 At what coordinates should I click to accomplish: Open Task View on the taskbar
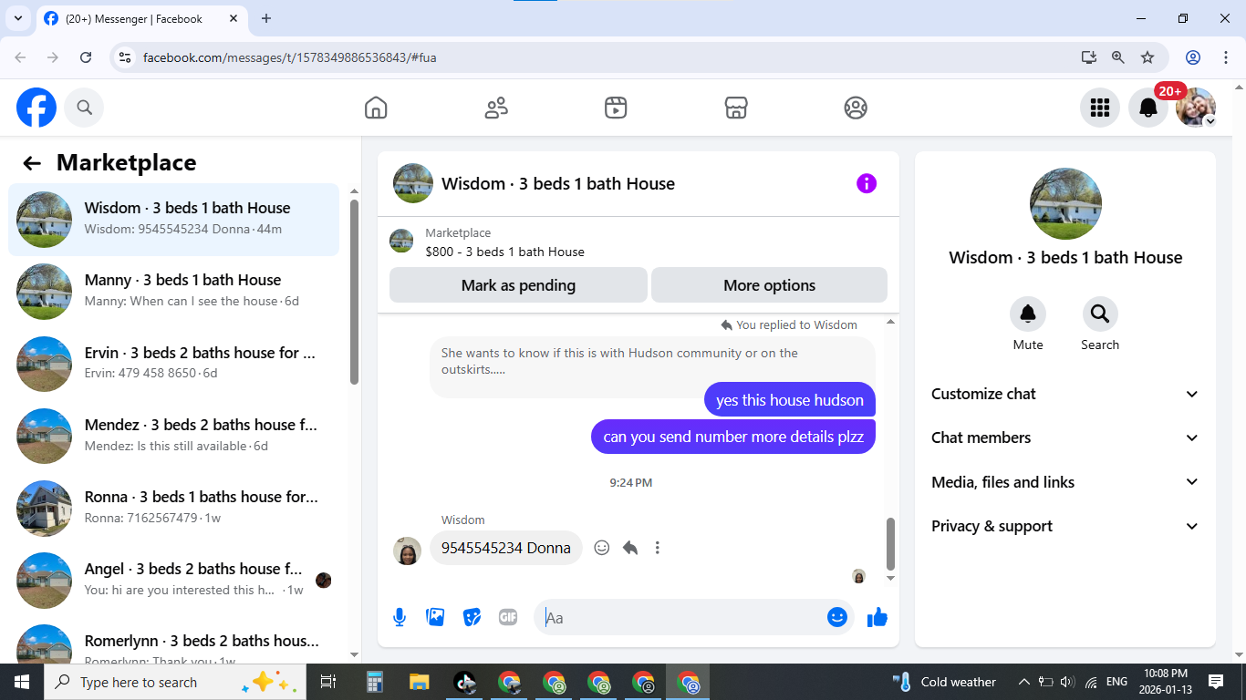[x=328, y=682]
